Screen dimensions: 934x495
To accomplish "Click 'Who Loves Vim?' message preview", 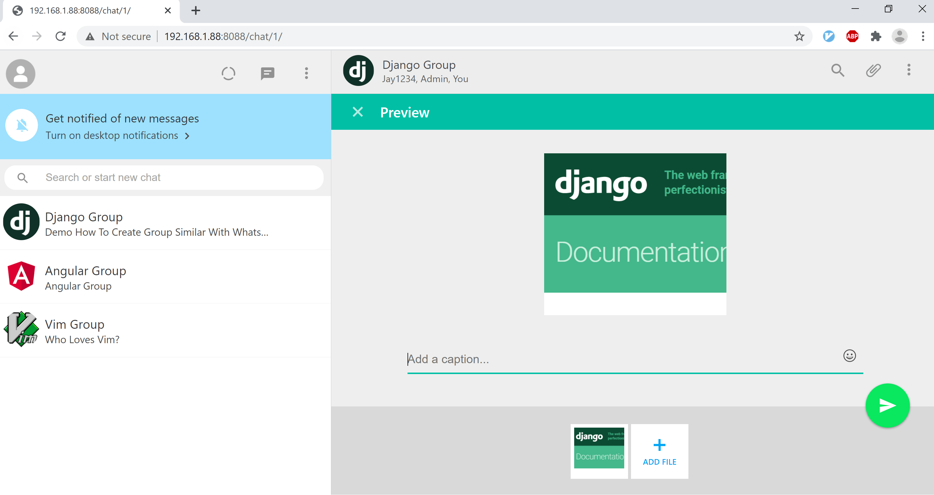I will pyautogui.click(x=82, y=340).
